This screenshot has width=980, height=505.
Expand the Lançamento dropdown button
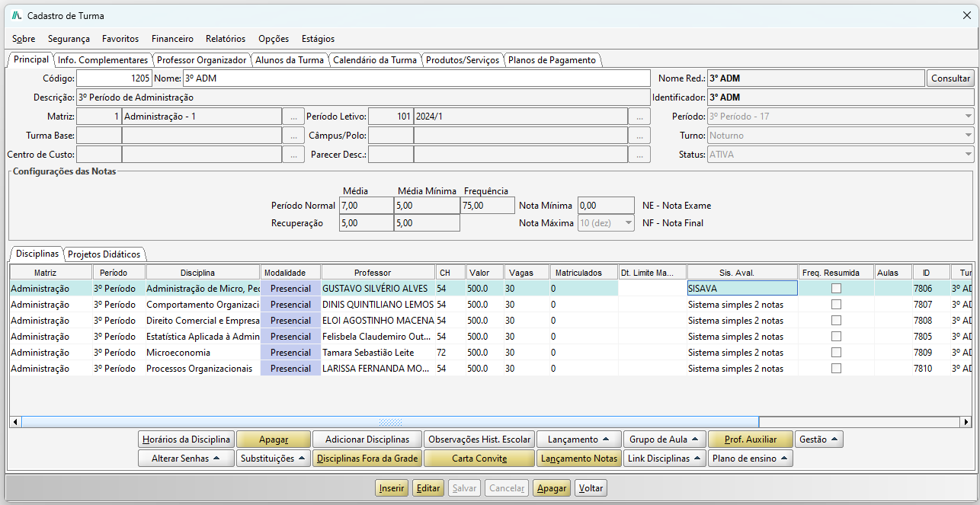[x=578, y=439]
